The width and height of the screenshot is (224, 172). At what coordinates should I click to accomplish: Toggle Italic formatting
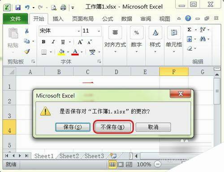point(53,42)
